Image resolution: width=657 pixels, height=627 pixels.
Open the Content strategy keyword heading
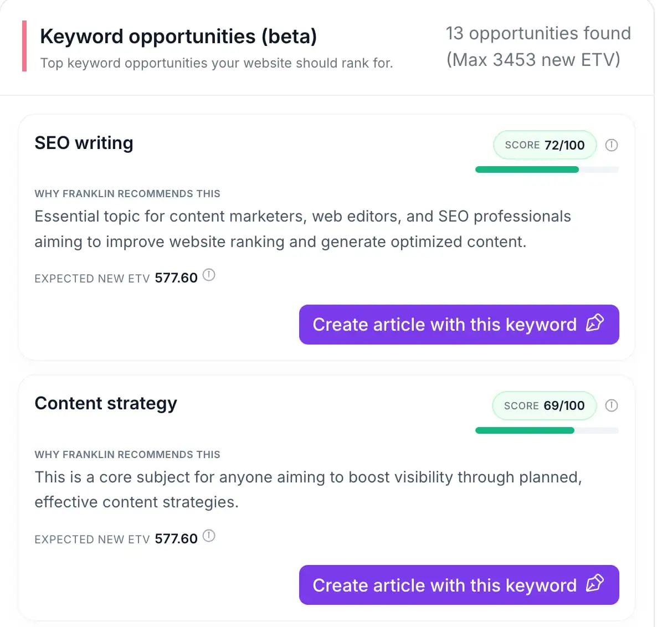pos(105,404)
